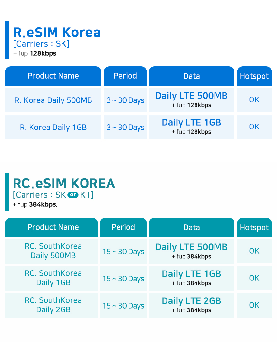Choose RC. SouthKorea Daily 1GB product name
Screen dimensions: 277x342
[53, 278]
